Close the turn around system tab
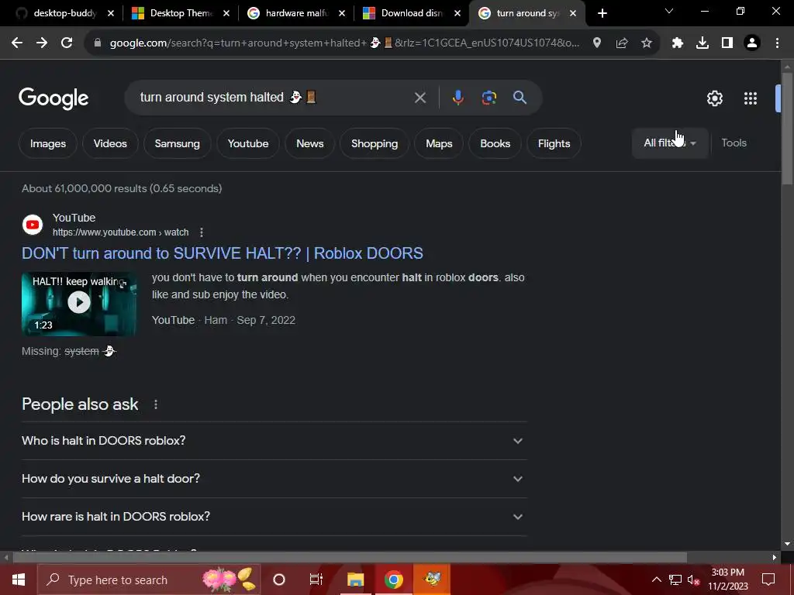 click(573, 13)
